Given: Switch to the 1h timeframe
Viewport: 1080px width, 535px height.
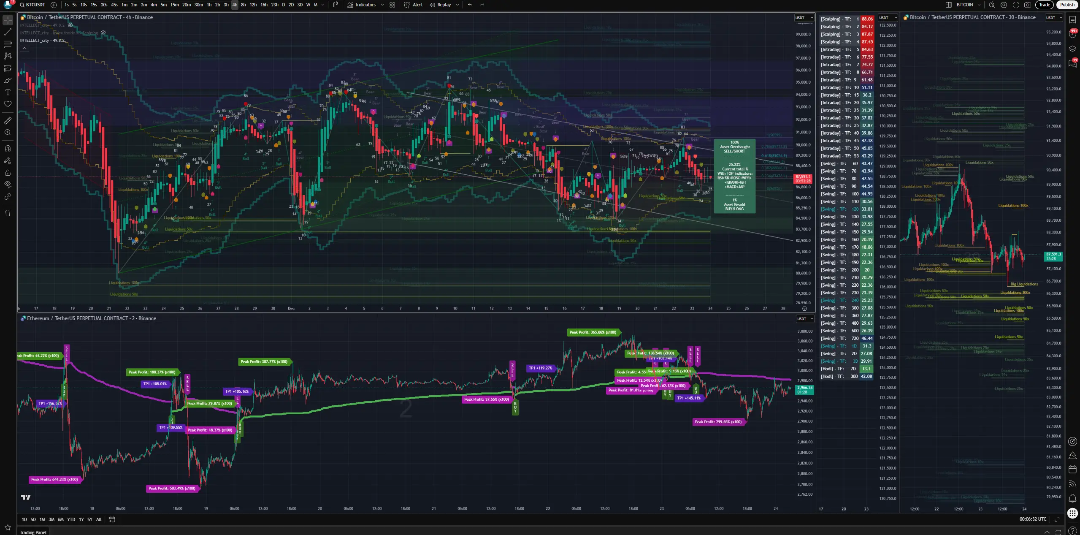Looking at the screenshot, I should [x=209, y=5].
